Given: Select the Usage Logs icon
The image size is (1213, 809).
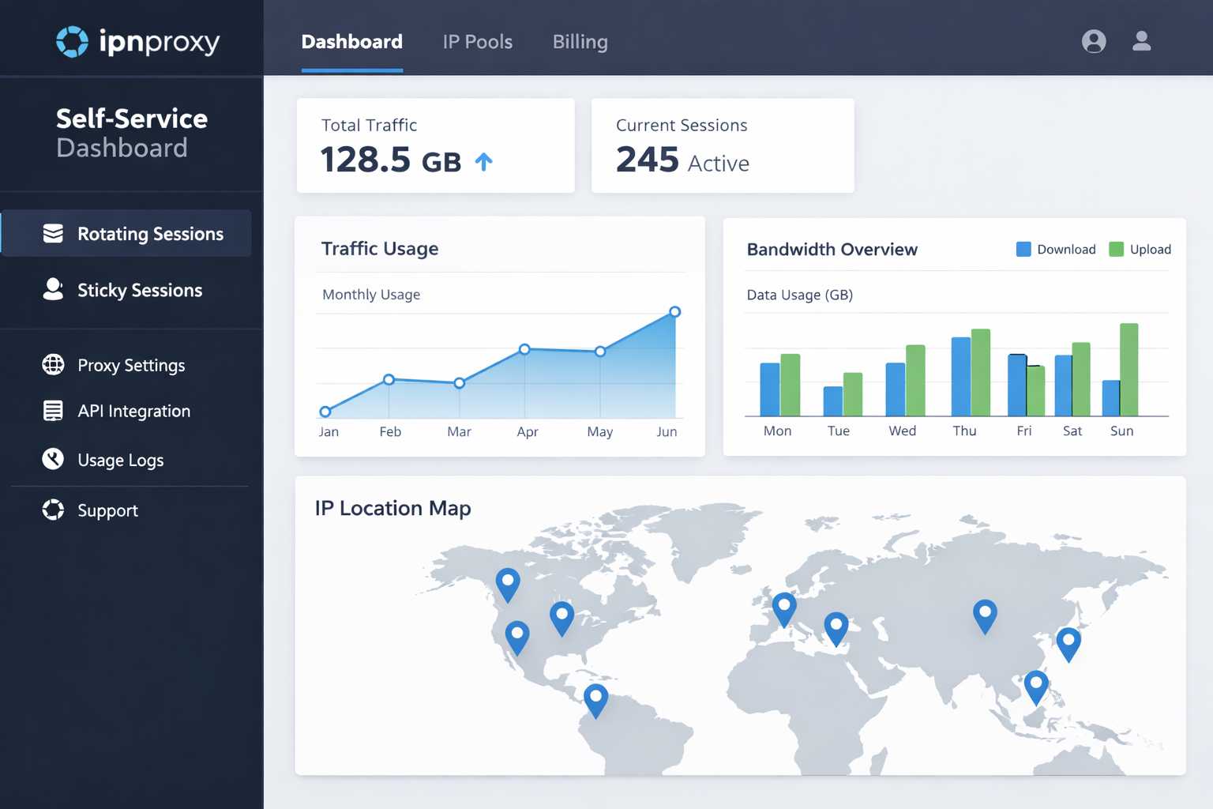Looking at the screenshot, I should (x=52, y=459).
